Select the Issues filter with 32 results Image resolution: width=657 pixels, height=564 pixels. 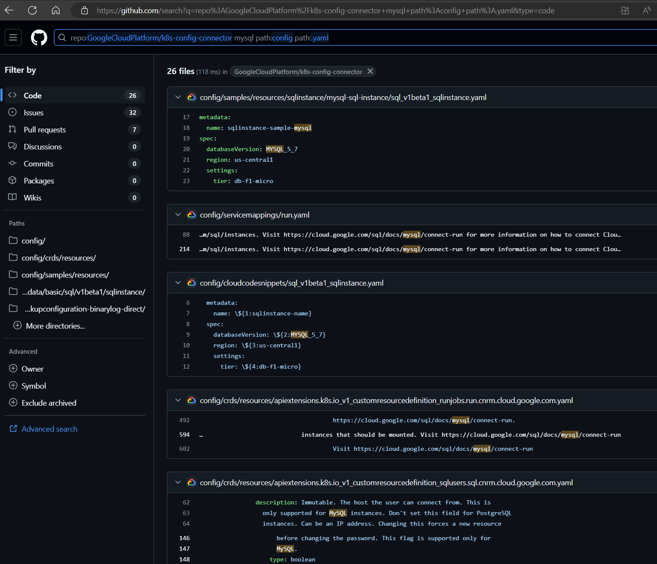[75, 112]
